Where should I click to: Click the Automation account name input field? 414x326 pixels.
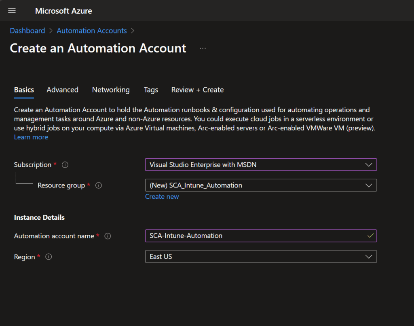click(255, 236)
